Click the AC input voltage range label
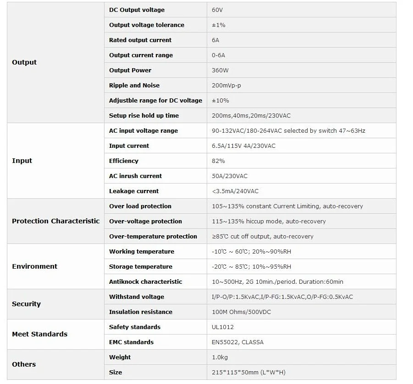 143,131
